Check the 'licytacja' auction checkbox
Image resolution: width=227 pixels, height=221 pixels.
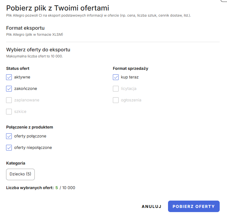(x=116, y=89)
